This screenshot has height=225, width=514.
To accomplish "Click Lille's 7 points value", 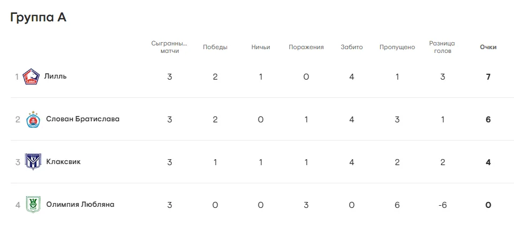I will (x=488, y=76).
